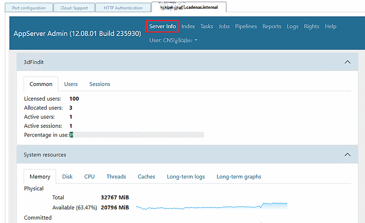Switch to the CPU tab

point(90,176)
